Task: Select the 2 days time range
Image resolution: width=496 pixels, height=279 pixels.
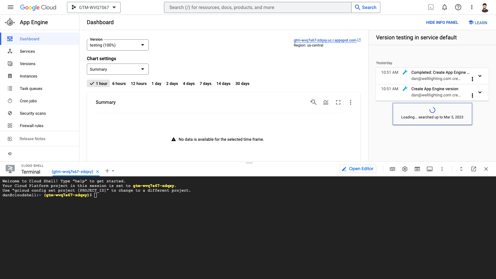Action: click(172, 84)
